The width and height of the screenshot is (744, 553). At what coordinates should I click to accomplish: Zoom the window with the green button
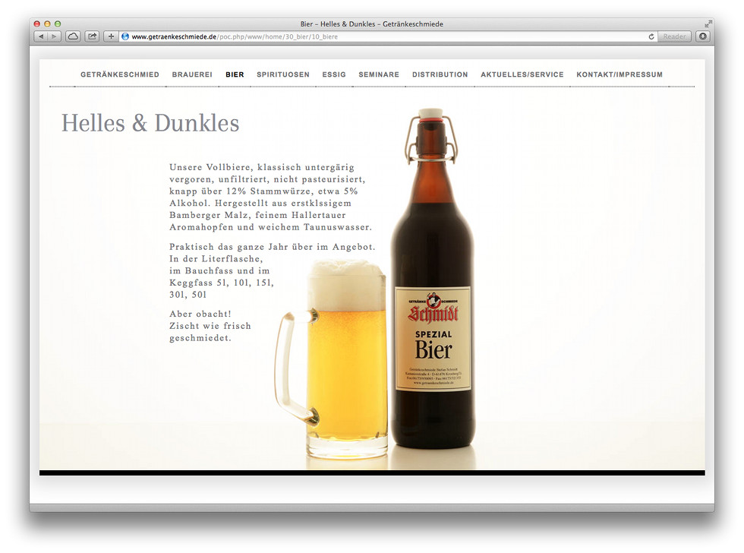(x=58, y=24)
